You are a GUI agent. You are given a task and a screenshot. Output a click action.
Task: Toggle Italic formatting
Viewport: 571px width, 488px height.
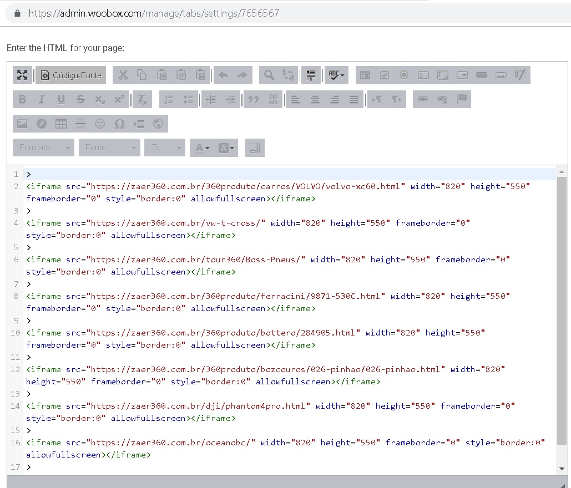tap(42, 99)
